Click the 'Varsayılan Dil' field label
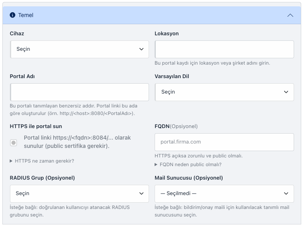The image size is (304, 228). [x=172, y=77]
